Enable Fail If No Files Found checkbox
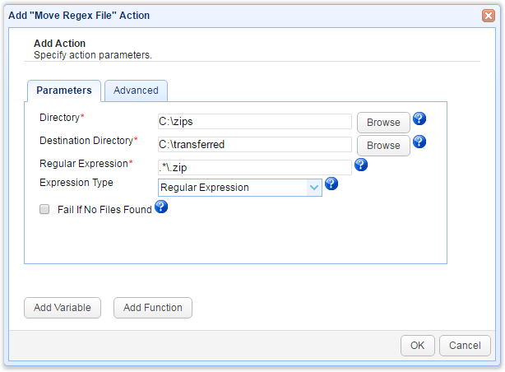This screenshot has width=505, height=372. [x=45, y=210]
